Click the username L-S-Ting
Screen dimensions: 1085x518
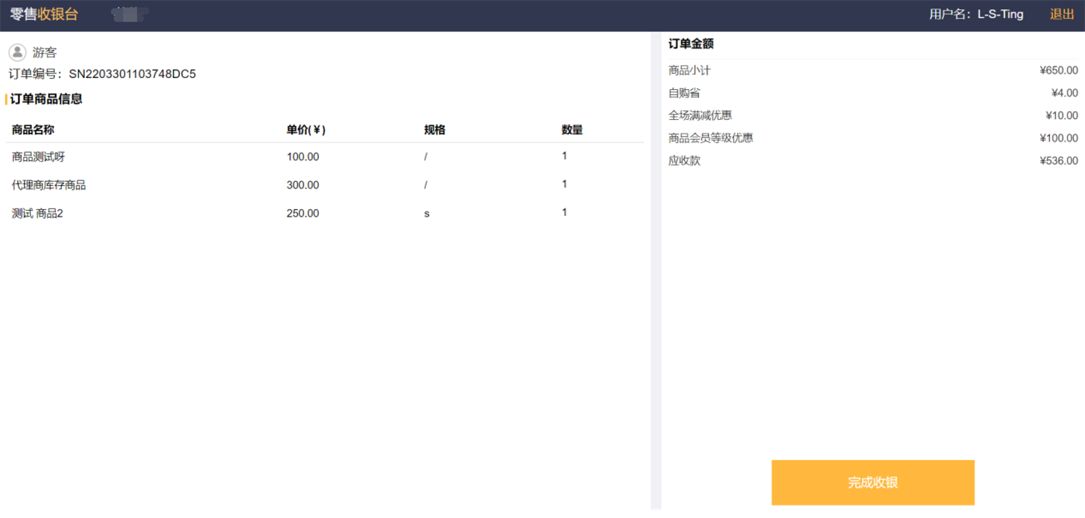(x=999, y=14)
